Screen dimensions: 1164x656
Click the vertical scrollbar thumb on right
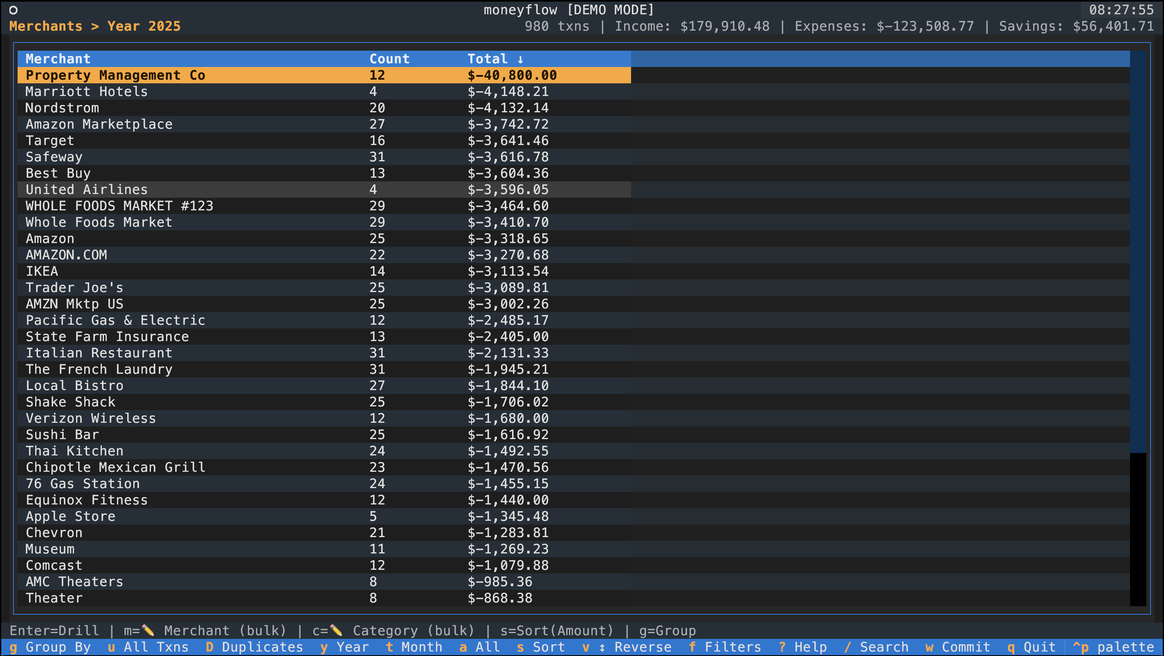(1137, 251)
